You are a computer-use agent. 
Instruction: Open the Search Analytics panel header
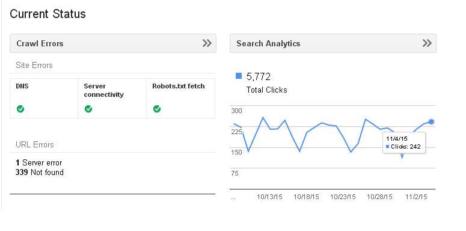[x=333, y=43]
